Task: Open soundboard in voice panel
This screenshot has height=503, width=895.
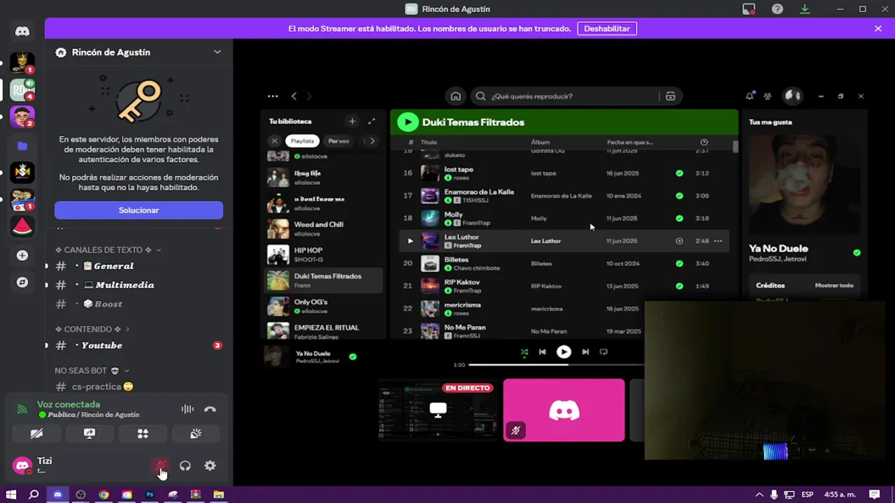Action: point(196,434)
